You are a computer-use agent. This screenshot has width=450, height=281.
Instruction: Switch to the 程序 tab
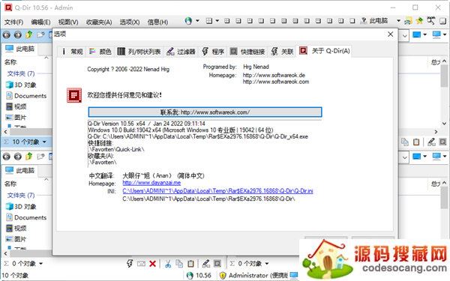tap(213, 51)
